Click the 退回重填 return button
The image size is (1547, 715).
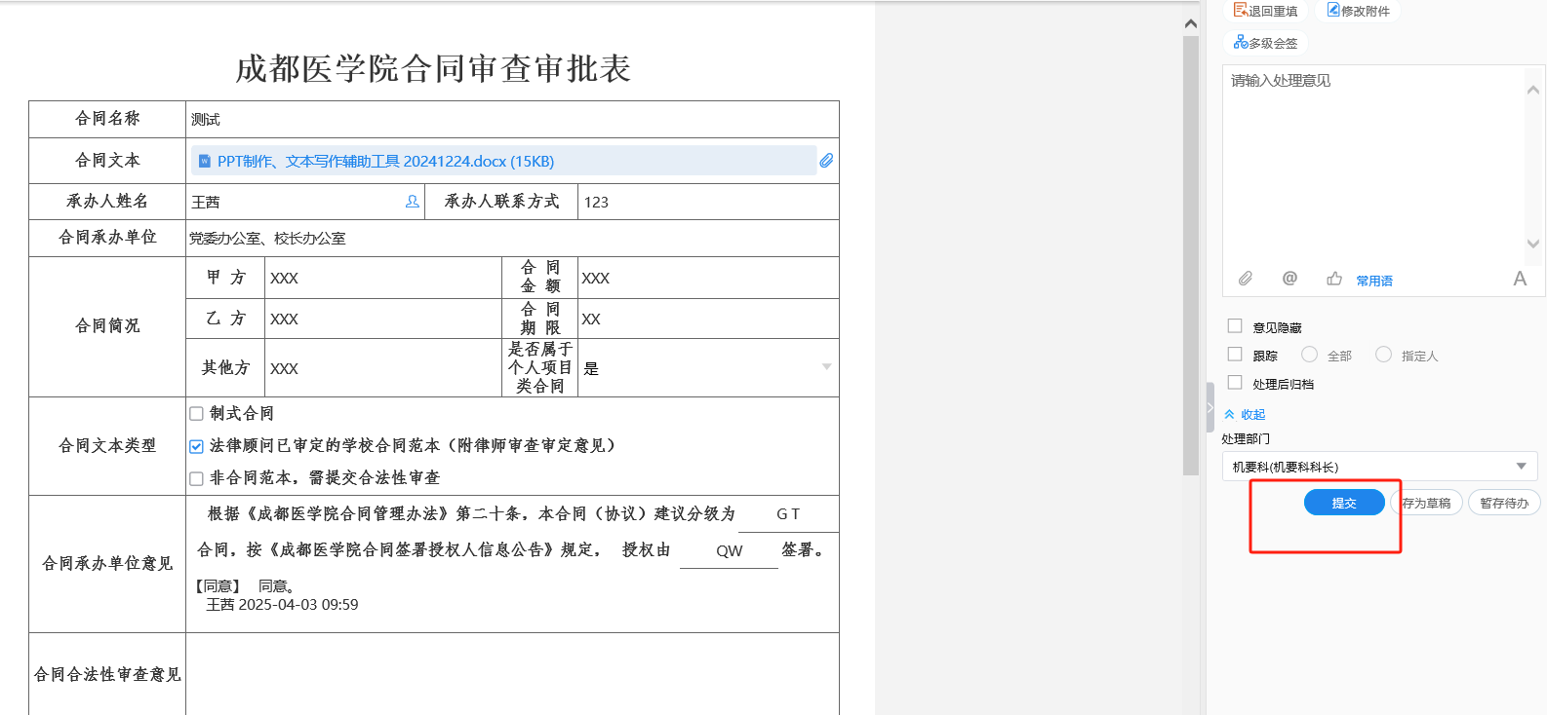tap(1266, 11)
